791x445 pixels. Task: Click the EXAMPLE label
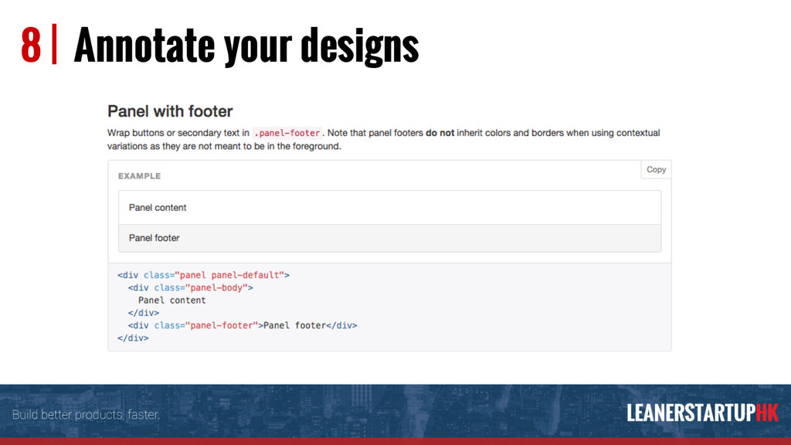coord(139,176)
